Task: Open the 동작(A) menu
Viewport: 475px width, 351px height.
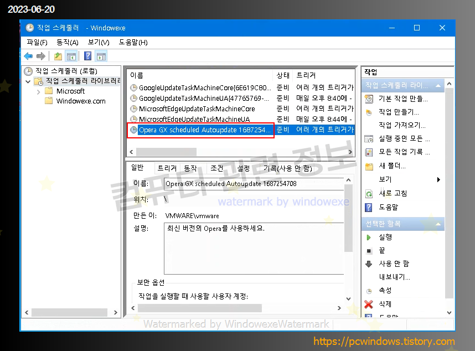Action: (68, 43)
